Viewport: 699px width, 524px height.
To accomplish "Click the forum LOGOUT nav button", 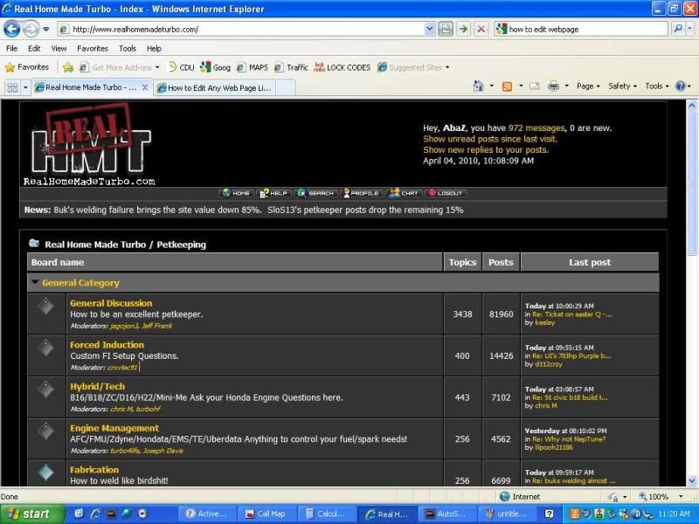I will click(446, 193).
